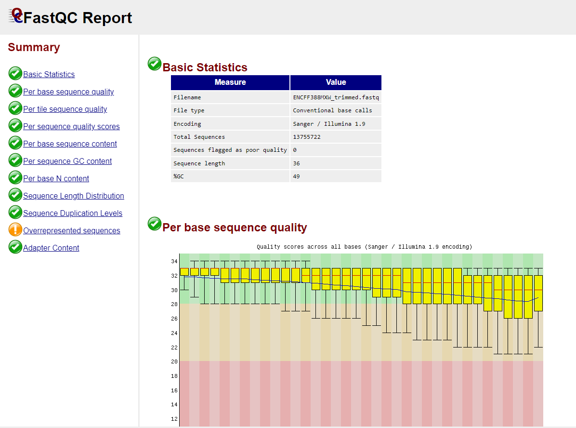Open Per base N content link
576x428 pixels.
(x=56, y=178)
